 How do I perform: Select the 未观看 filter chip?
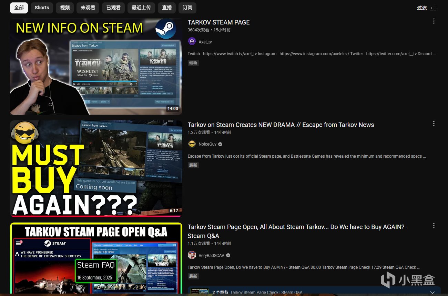(x=88, y=8)
